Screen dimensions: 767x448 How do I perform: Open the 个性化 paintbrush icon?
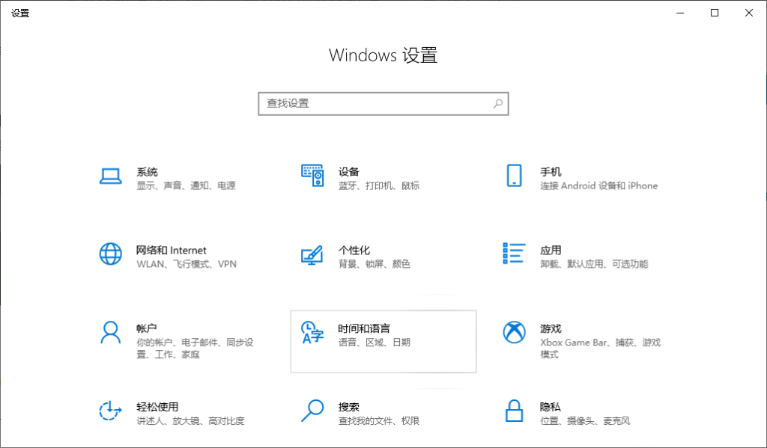tap(312, 255)
